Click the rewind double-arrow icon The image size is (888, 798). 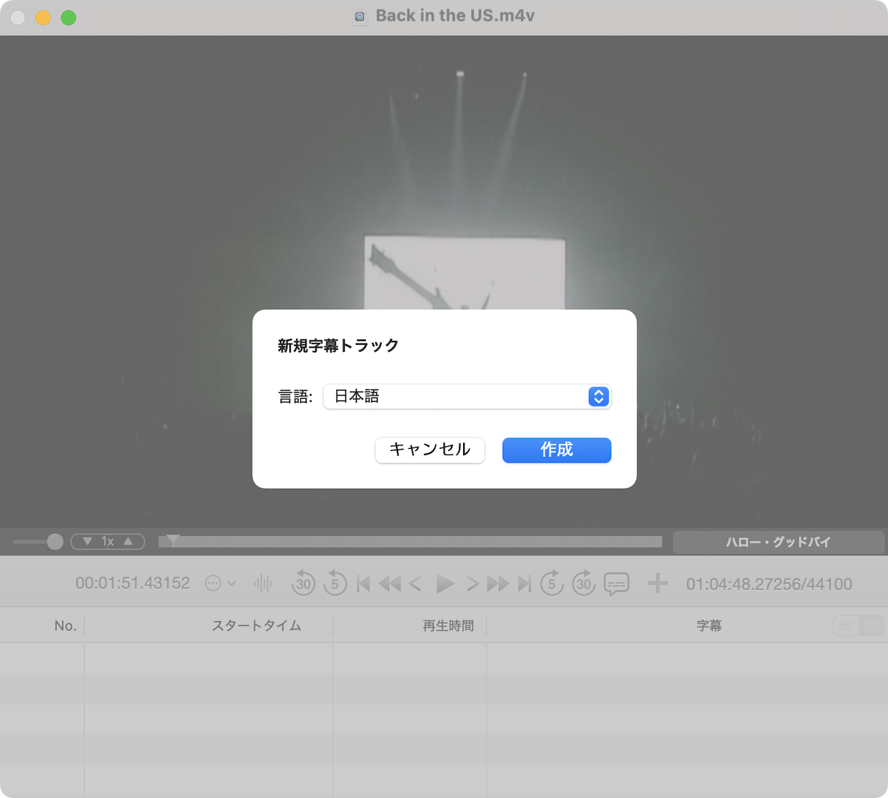389,584
